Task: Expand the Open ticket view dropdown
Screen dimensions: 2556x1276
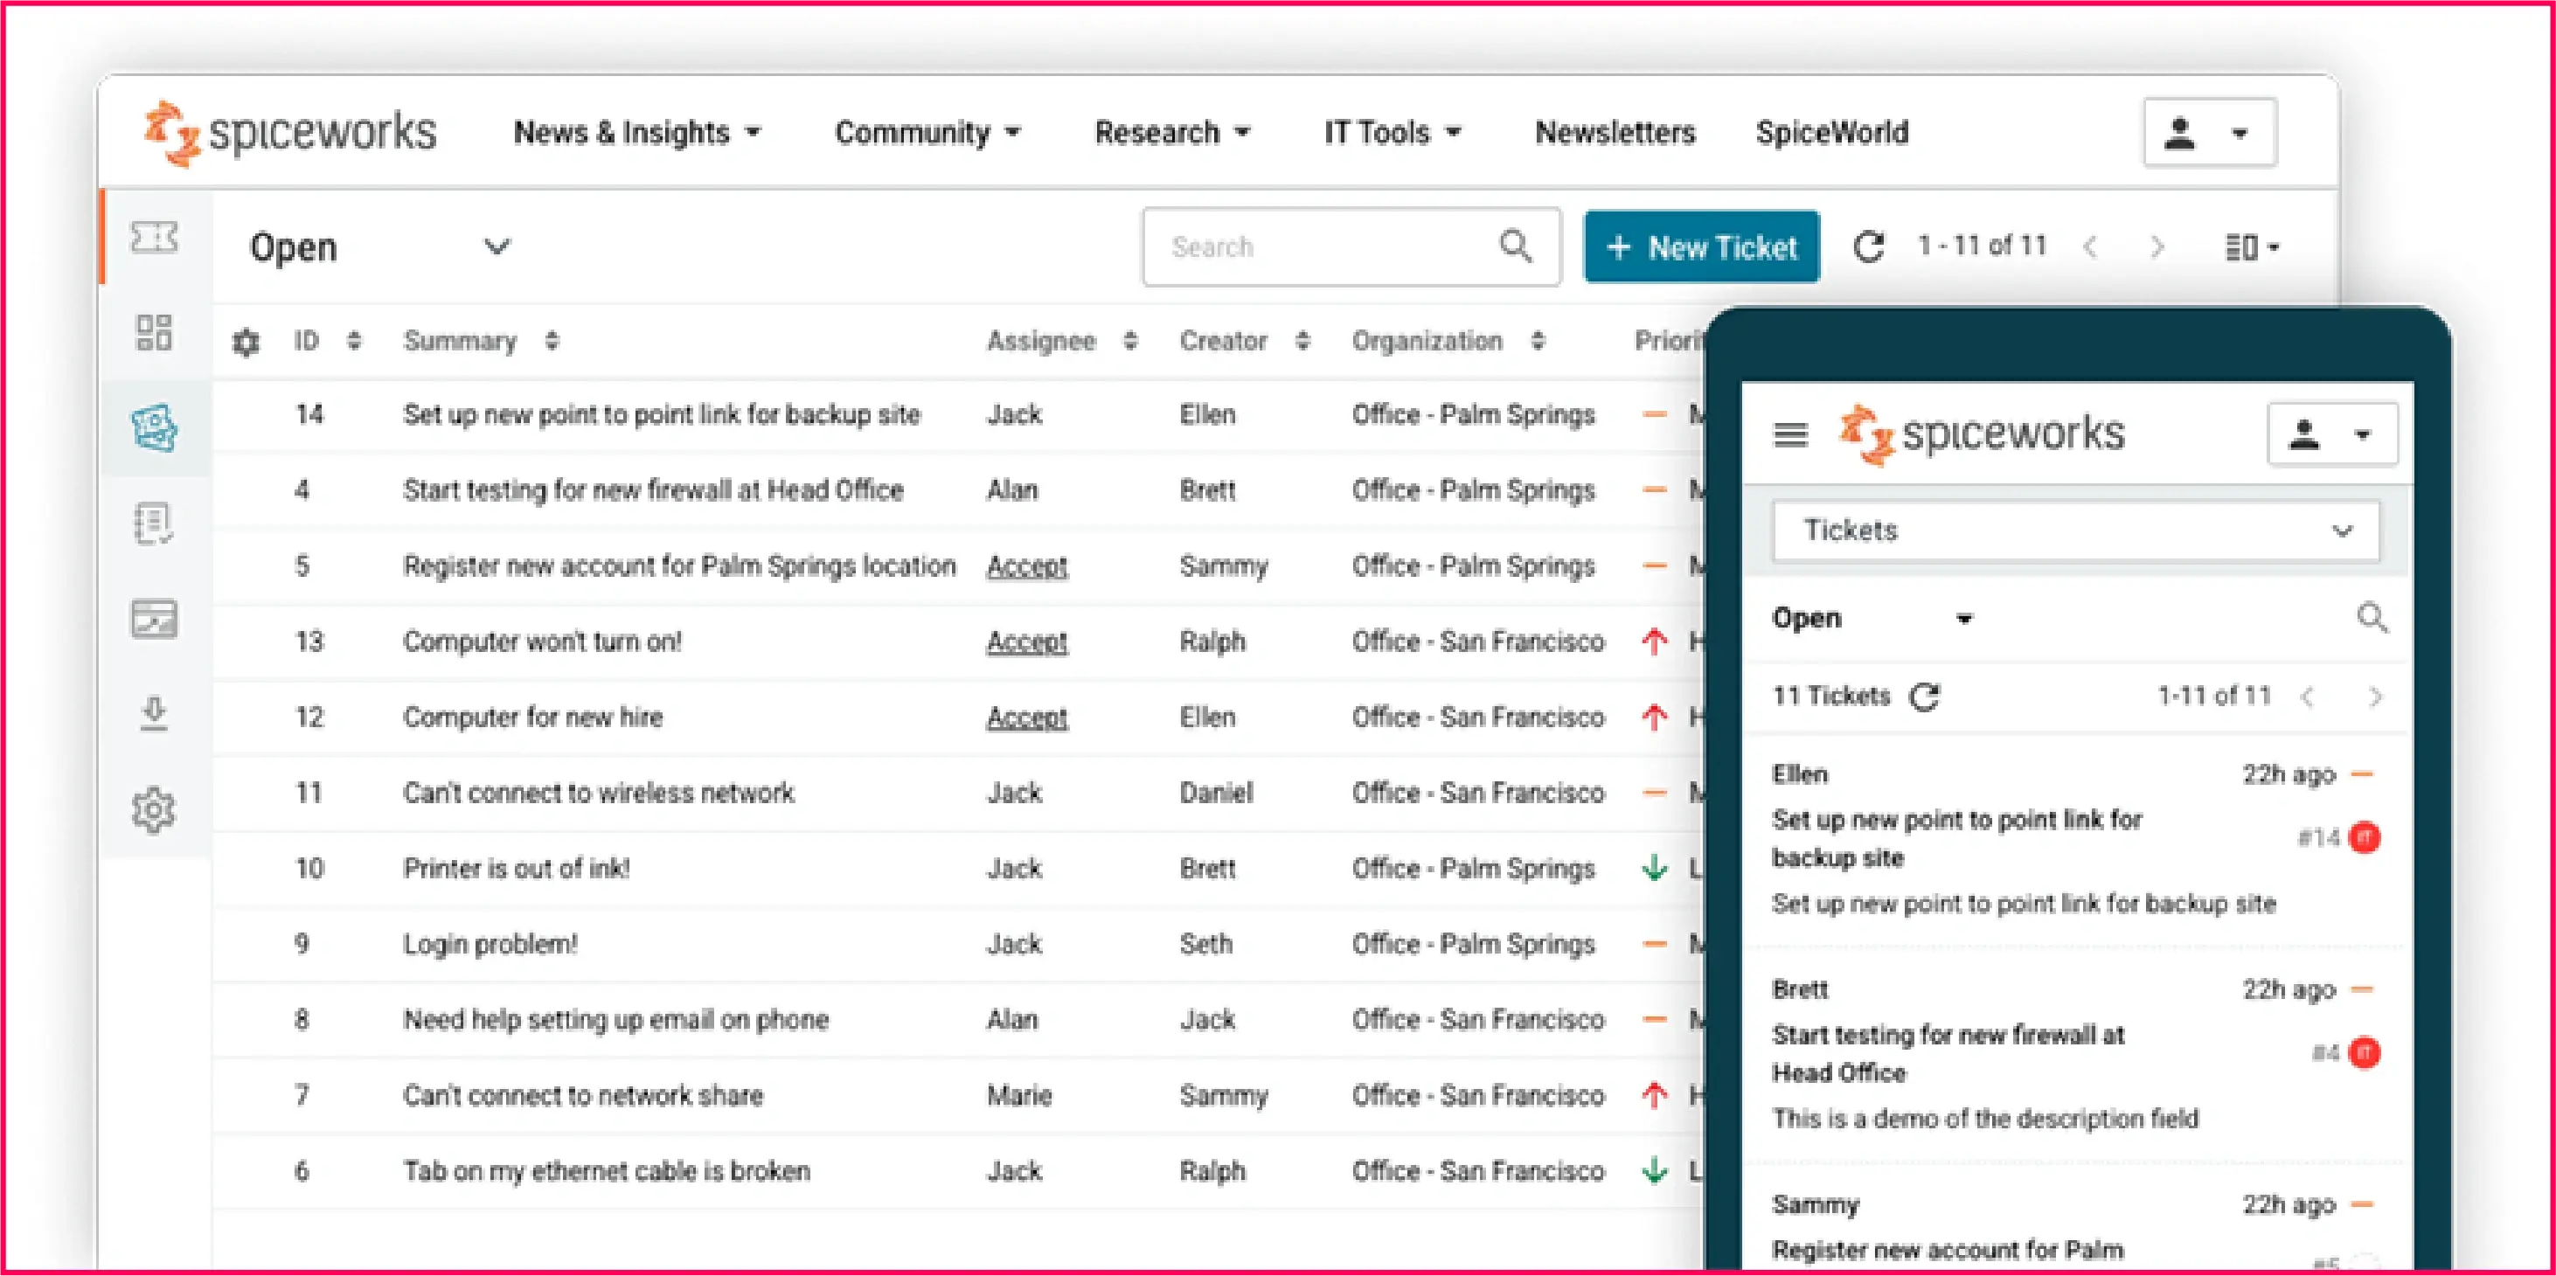Action: point(497,246)
